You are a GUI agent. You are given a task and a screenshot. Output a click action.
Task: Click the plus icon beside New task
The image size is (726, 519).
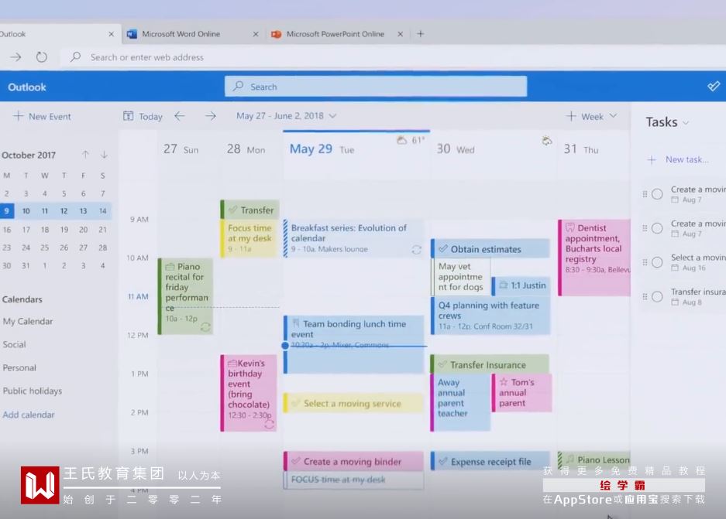click(652, 160)
